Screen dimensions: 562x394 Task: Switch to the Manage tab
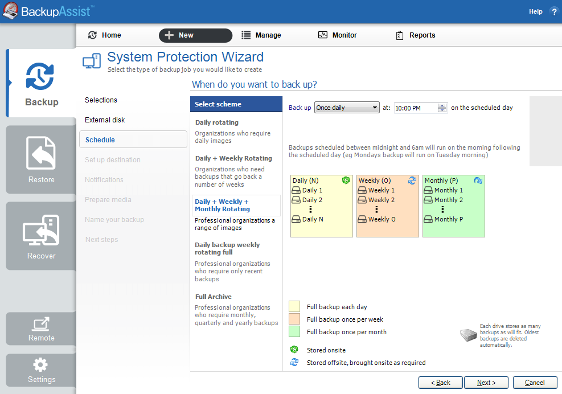point(261,35)
